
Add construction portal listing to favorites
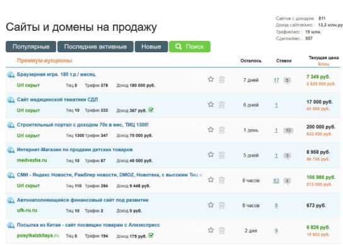coord(211,129)
